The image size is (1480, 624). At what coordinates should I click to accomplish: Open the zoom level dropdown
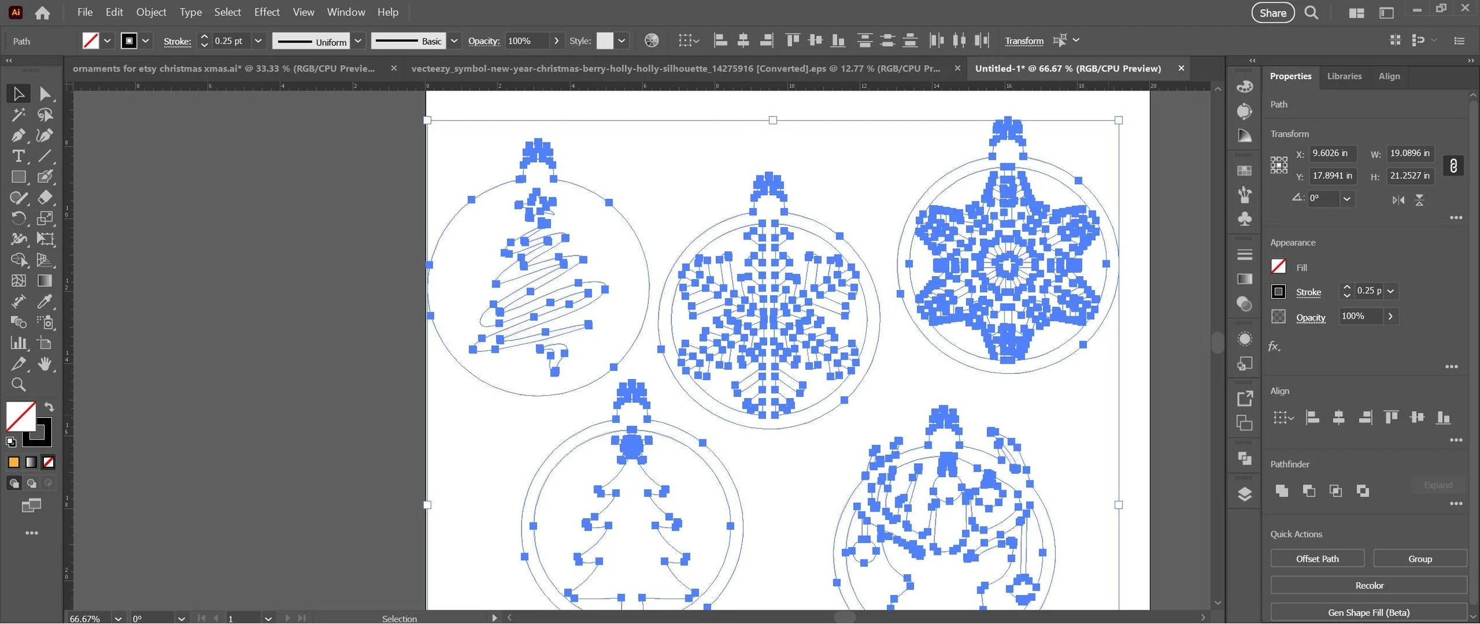[118, 619]
